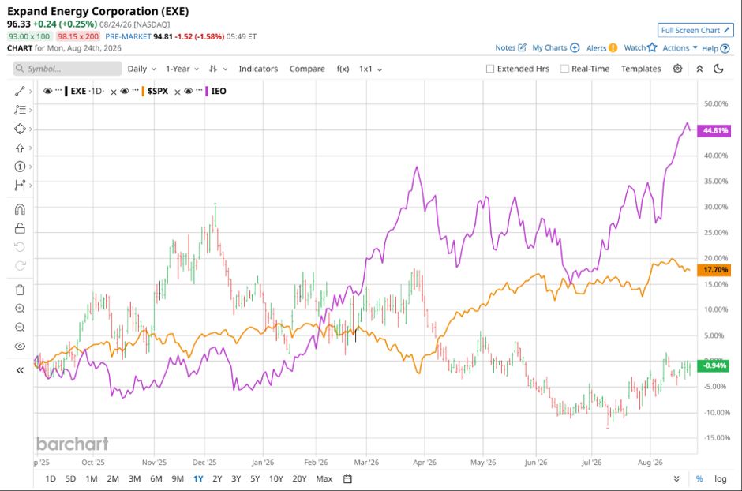Screen dimensions: 742x491
Task: Toggle EXE series visibility eye
Action: pyautogui.click(x=47, y=91)
